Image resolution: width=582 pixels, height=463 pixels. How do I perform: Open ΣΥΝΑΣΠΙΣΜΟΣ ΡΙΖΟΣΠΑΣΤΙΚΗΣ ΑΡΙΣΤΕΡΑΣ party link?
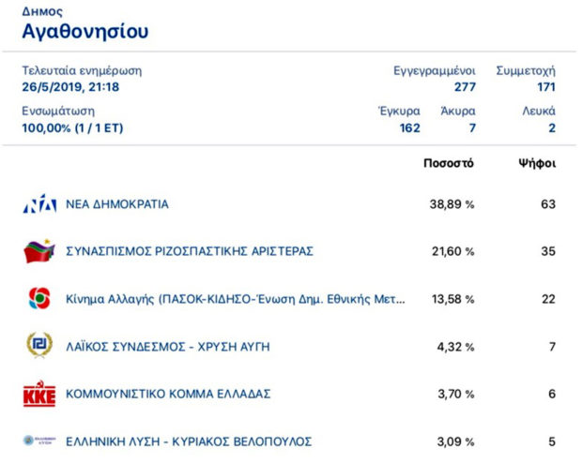click(x=190, y=251)
